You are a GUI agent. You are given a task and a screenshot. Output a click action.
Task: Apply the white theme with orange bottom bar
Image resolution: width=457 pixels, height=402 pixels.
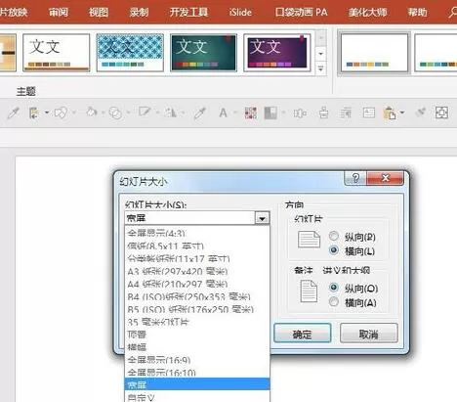[x=57, y=53]
